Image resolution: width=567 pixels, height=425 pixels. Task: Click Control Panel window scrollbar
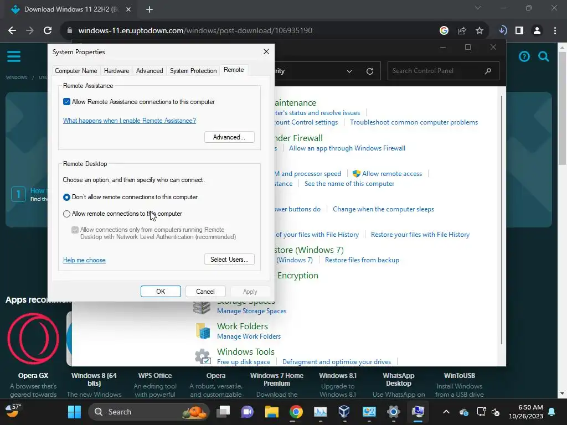point(502,220)
